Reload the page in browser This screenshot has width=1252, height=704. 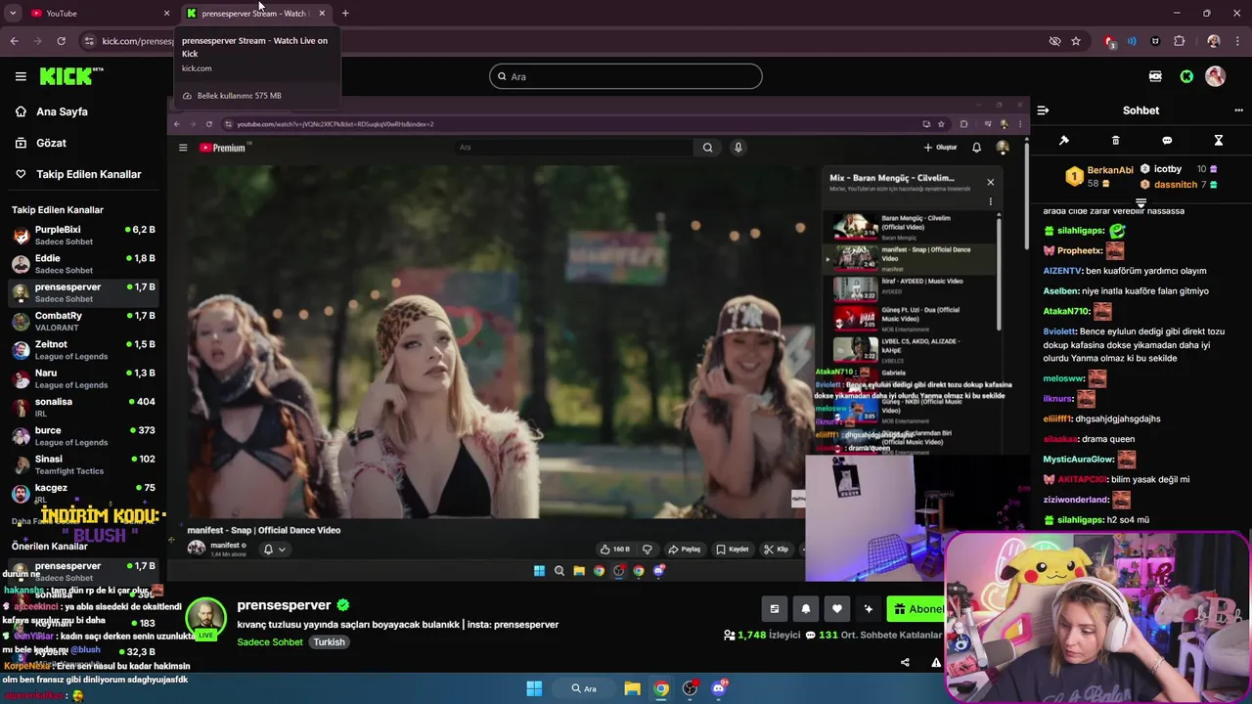pyautogui.click(x=61, y=41)
